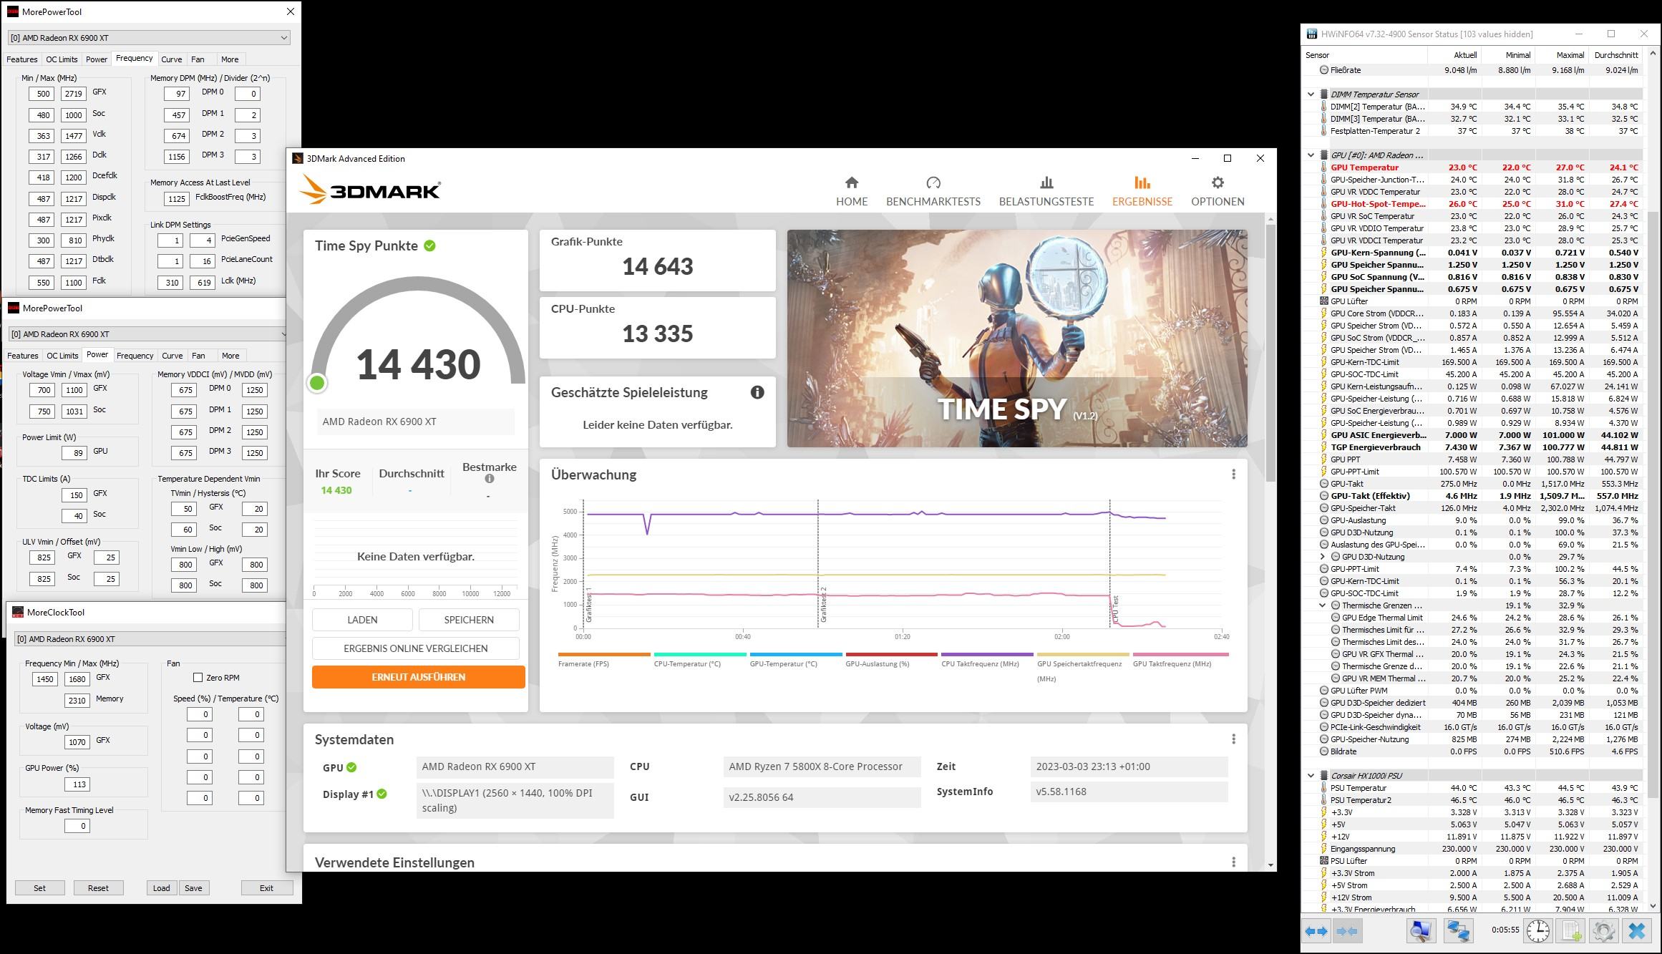Click the blue X close sensors button
This screenshot has height=954, width=1662.
click(1637, 931)
